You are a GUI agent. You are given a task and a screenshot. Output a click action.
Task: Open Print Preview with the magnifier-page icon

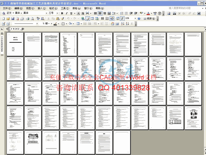[32, 19]
